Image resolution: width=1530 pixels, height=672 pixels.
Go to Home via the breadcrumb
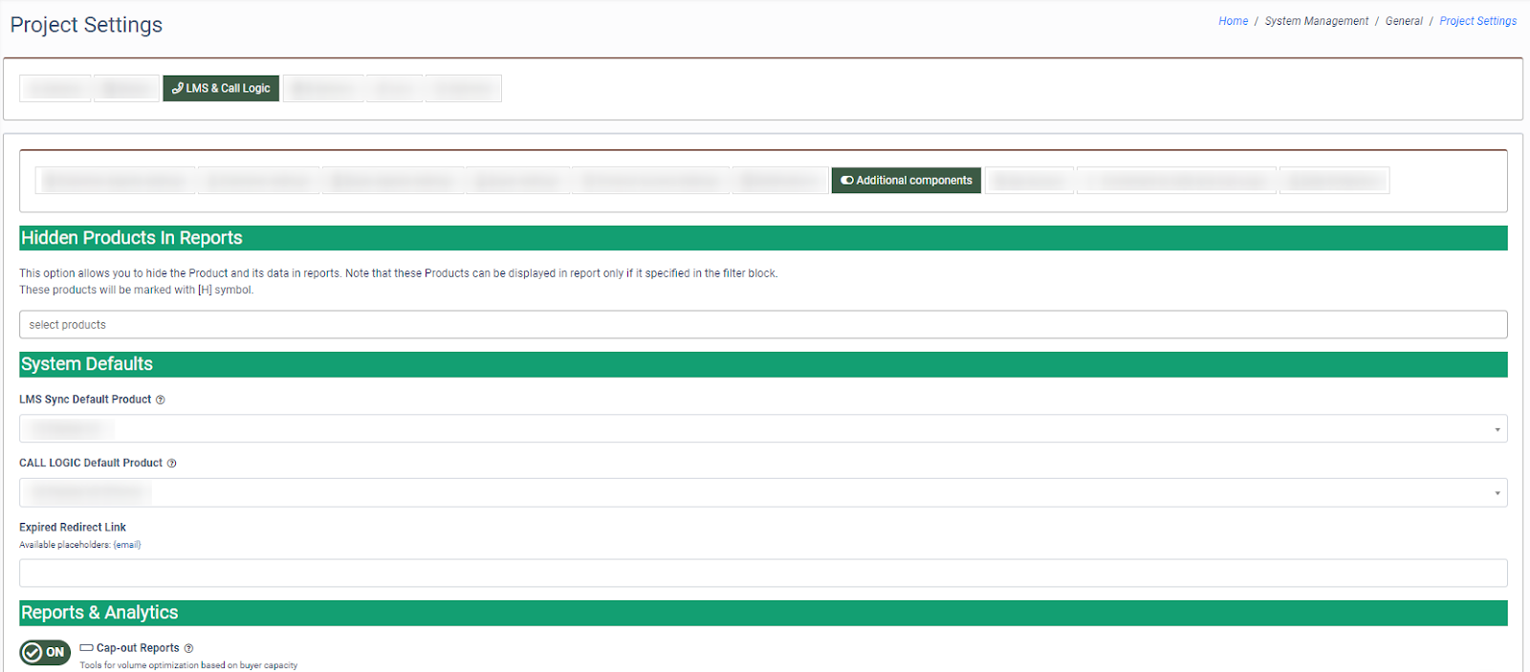[1233, 21]
